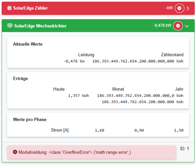Click the solar panel icon beside SolarEdge Wechselrichter

point(10,26)
